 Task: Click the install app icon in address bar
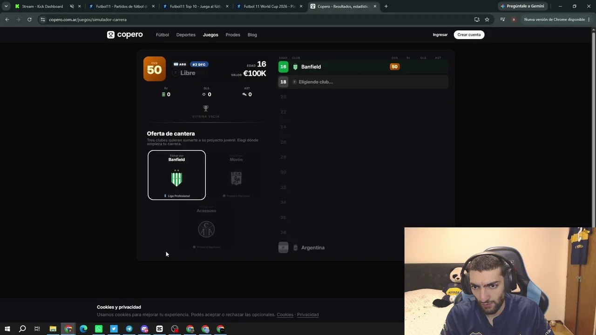pyautogui.click(x=477, y=20)
